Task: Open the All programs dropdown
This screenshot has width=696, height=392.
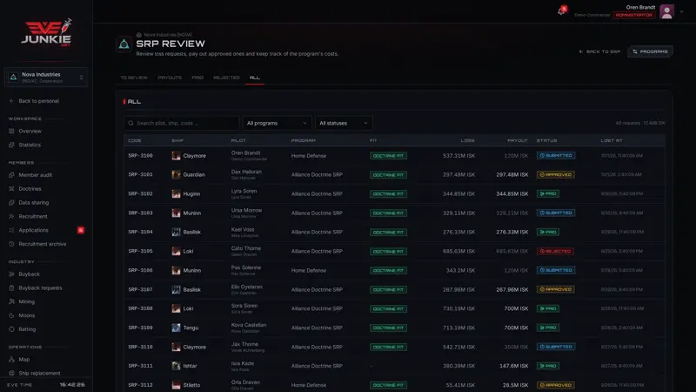Action: click(x=277, y=123)
